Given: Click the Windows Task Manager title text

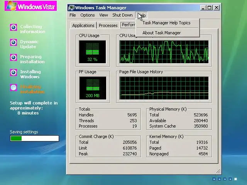Looking at the screenshot, I should pos(101,8).
